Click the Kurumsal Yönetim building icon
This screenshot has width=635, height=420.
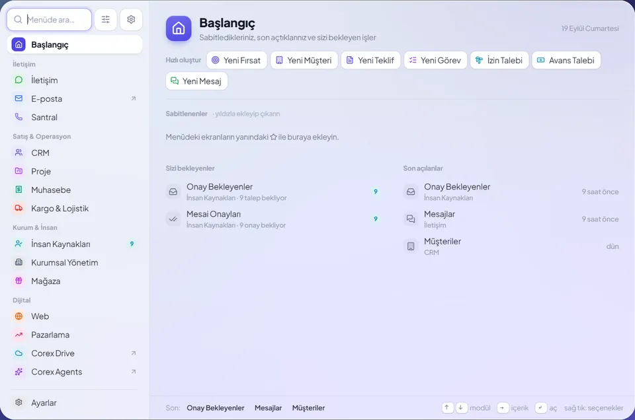pyautogui.click(x=19, y=262)
